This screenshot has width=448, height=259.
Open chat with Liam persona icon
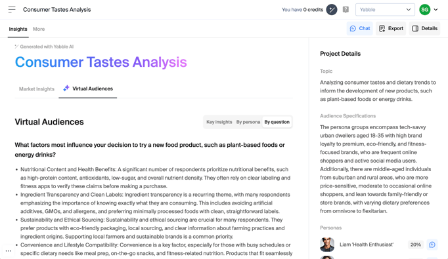(432, 245)
